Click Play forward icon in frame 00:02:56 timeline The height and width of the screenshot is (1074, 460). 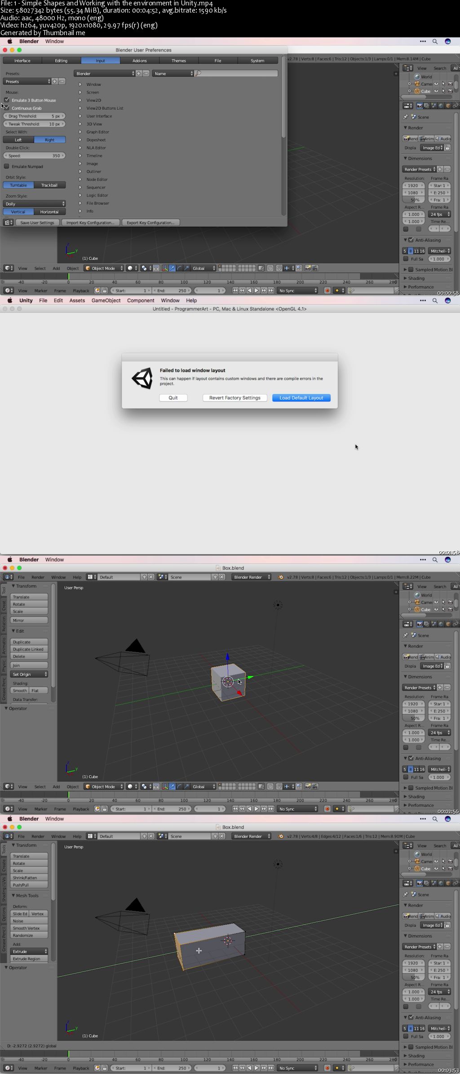pyautogui.click(x=257, y=809)
